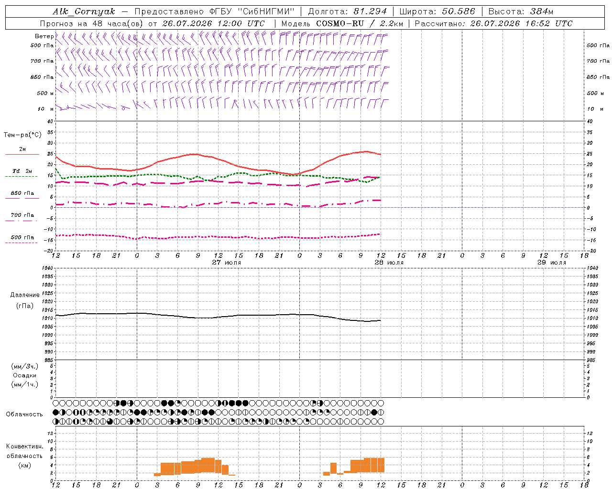The height and width of the screenshot is (489, 612).
Task: Click the 850 гПа temperature legend entry
Action: coord(22,193)
